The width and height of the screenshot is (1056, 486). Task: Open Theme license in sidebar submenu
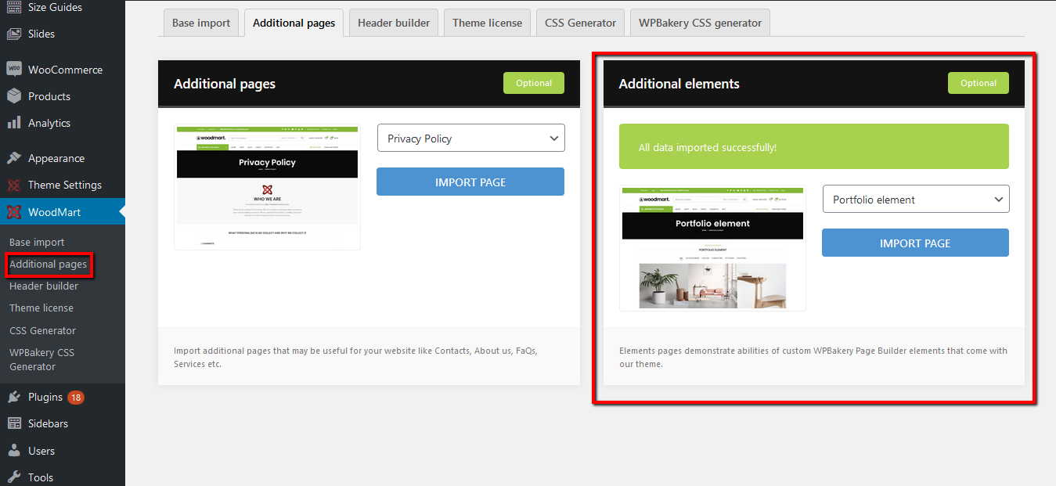[x=41, y=308]
